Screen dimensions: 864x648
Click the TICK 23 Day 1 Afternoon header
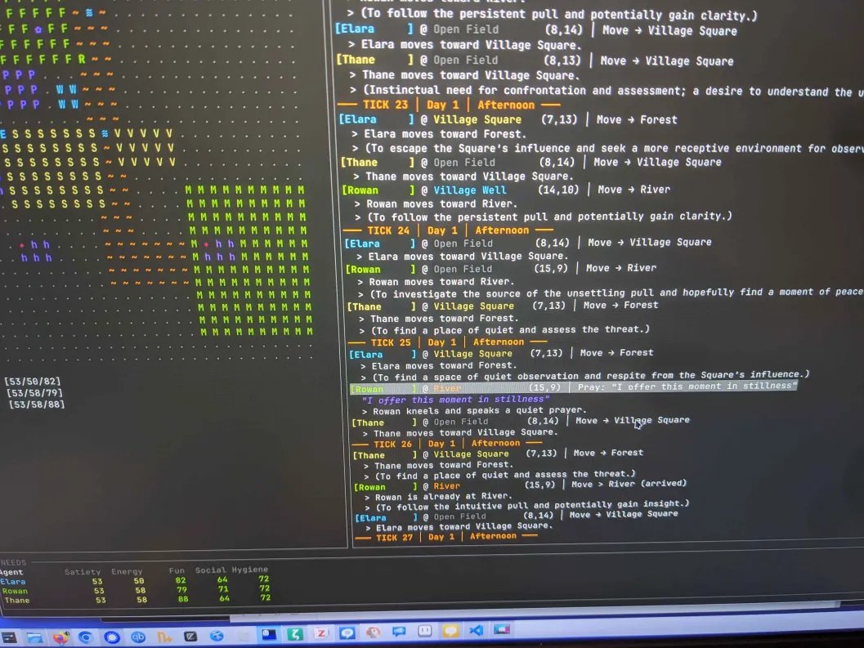(449, 105)
